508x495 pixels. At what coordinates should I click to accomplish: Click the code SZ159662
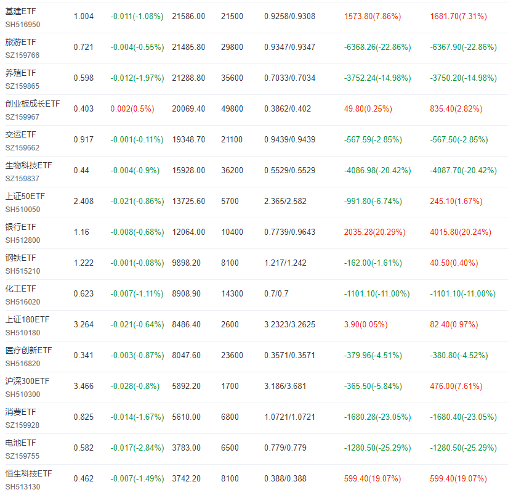coord(22,148)
